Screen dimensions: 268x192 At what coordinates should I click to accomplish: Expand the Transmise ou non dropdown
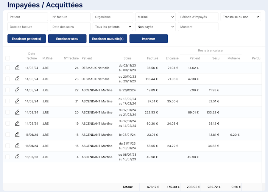click(241, 17)
